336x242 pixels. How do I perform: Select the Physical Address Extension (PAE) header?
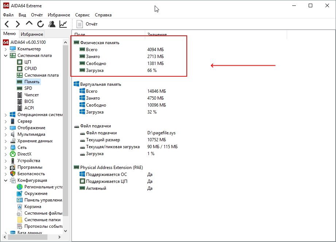point(108,168)
